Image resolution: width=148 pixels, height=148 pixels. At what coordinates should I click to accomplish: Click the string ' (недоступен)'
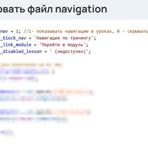[69, 51]
